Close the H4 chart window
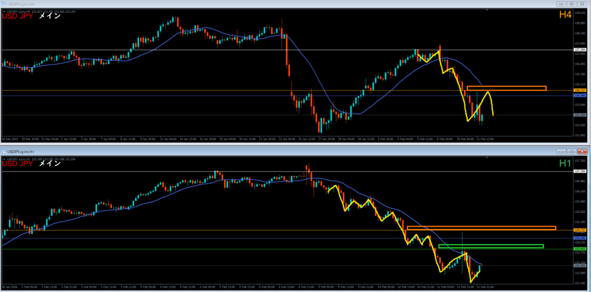 point(583,3)
